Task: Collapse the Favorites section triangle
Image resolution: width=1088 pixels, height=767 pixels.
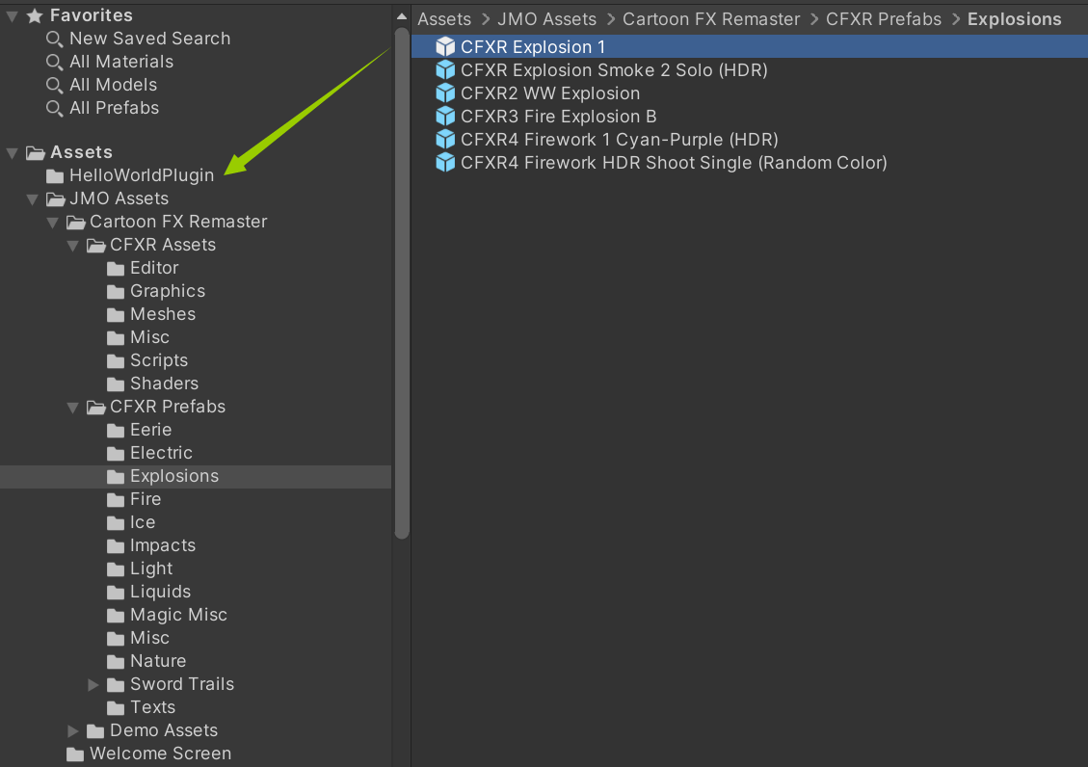Action: tap(12, 15)
